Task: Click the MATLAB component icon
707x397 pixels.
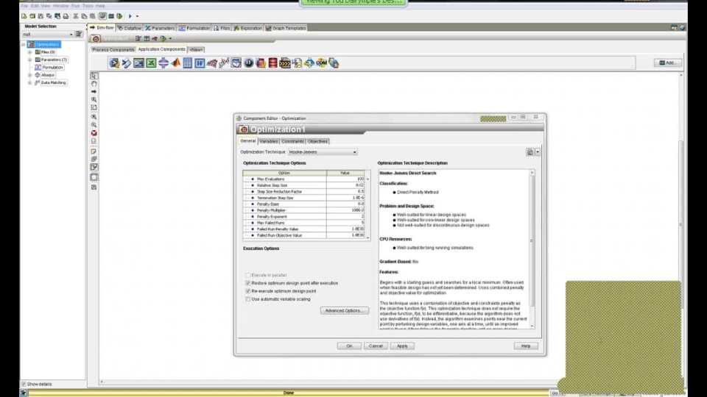Action: 175,63
